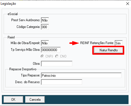Click the Cancela button
131x106 pixels.
pyautogui.click(x=35, y=100)
